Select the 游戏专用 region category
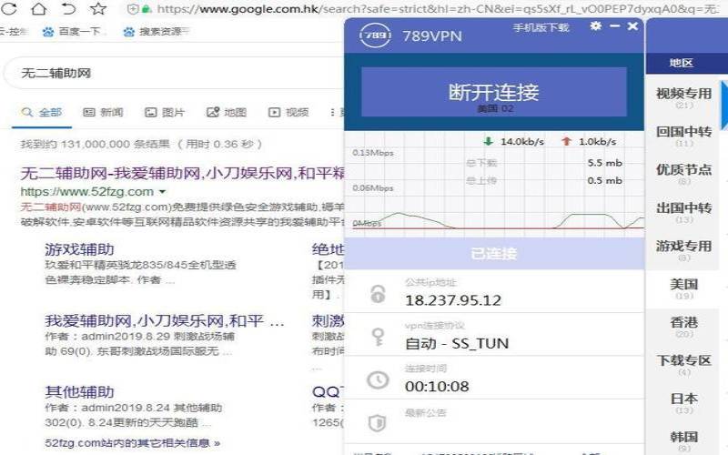The height and width of the screenshot is (455, 728). [x=683, y=249]
